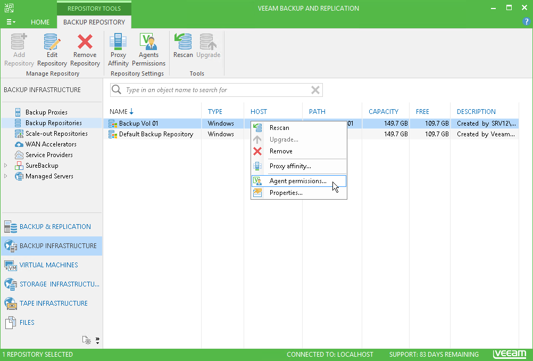The width and height of the screenshot is (533, 361).
Task: Click the application logo icon in title bar
Action: [x=9, y=8]
